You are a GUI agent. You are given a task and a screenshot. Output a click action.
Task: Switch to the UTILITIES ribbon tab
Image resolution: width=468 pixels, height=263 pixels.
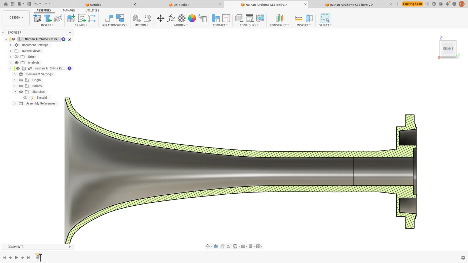[92, 11]
